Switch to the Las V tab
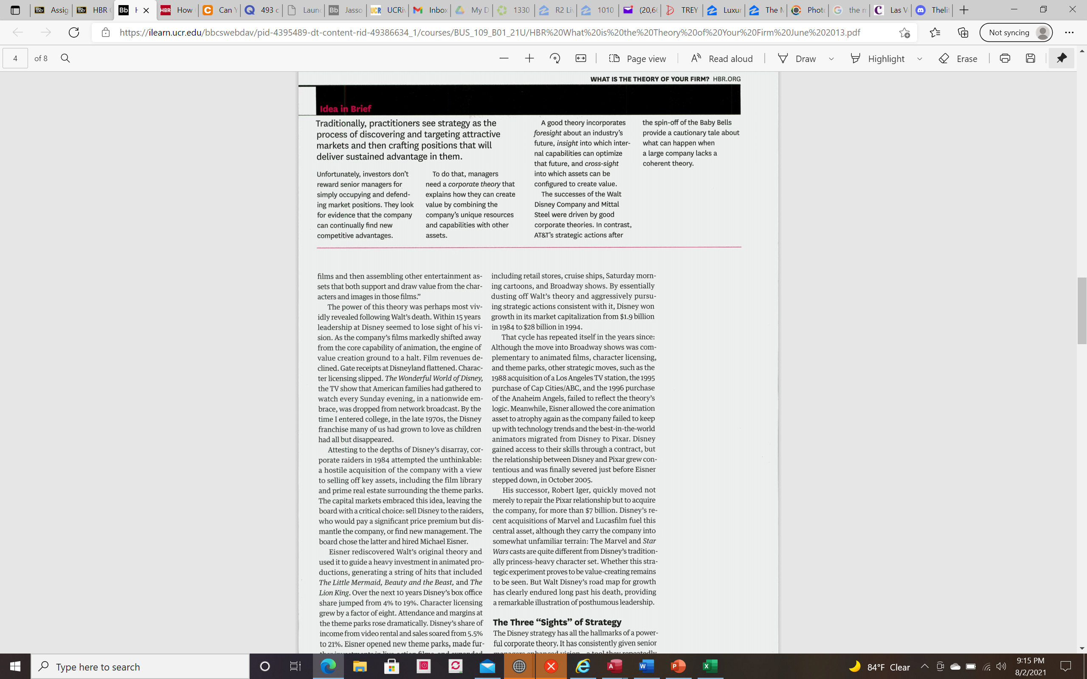The height and width of the screenshot is (679, 1087). [892, 10]
